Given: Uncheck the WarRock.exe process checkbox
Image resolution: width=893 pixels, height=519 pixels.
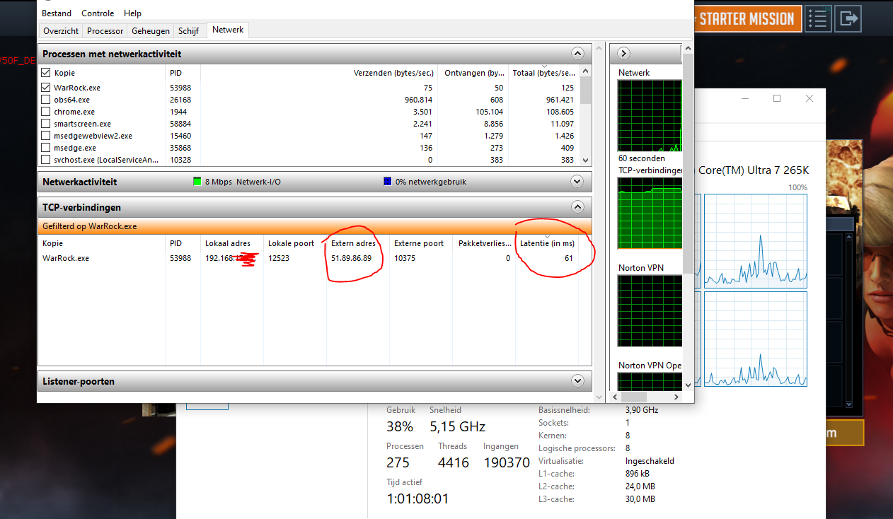Looking at the screenshot, I should click(46, 88).
